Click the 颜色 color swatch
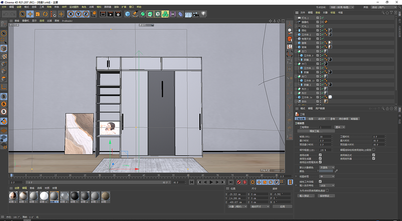This screenshot has height=221, width=402. (327, 171)
